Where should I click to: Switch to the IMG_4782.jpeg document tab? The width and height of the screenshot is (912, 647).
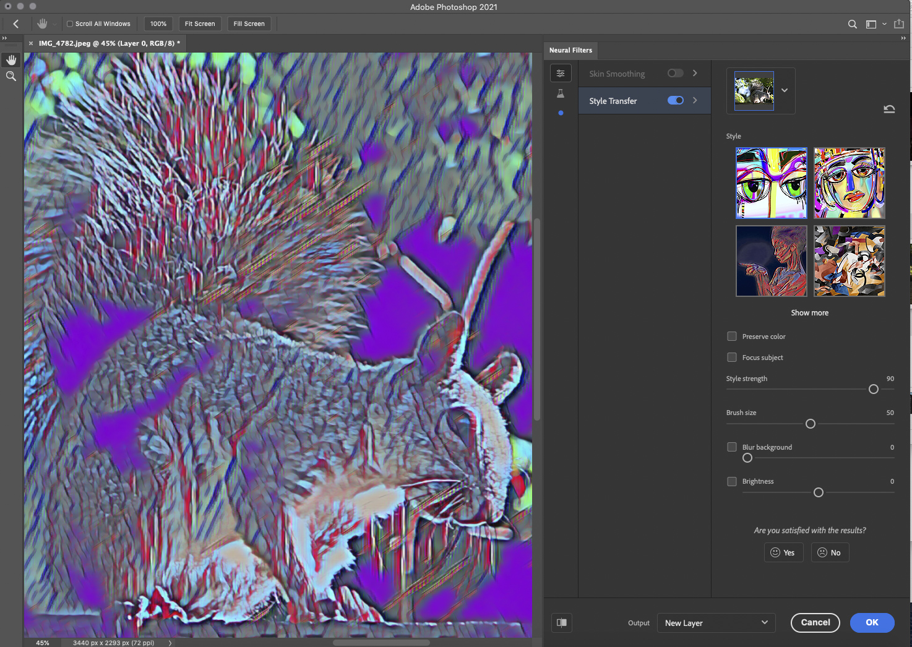coord(109,43)
